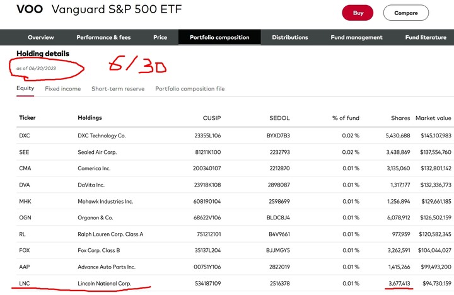Image resolution: width=454 pixels, height=295 pixels.
Task: Click CUSIP value 23355L106
Action: pyautogui.click(x=207, y=136)
